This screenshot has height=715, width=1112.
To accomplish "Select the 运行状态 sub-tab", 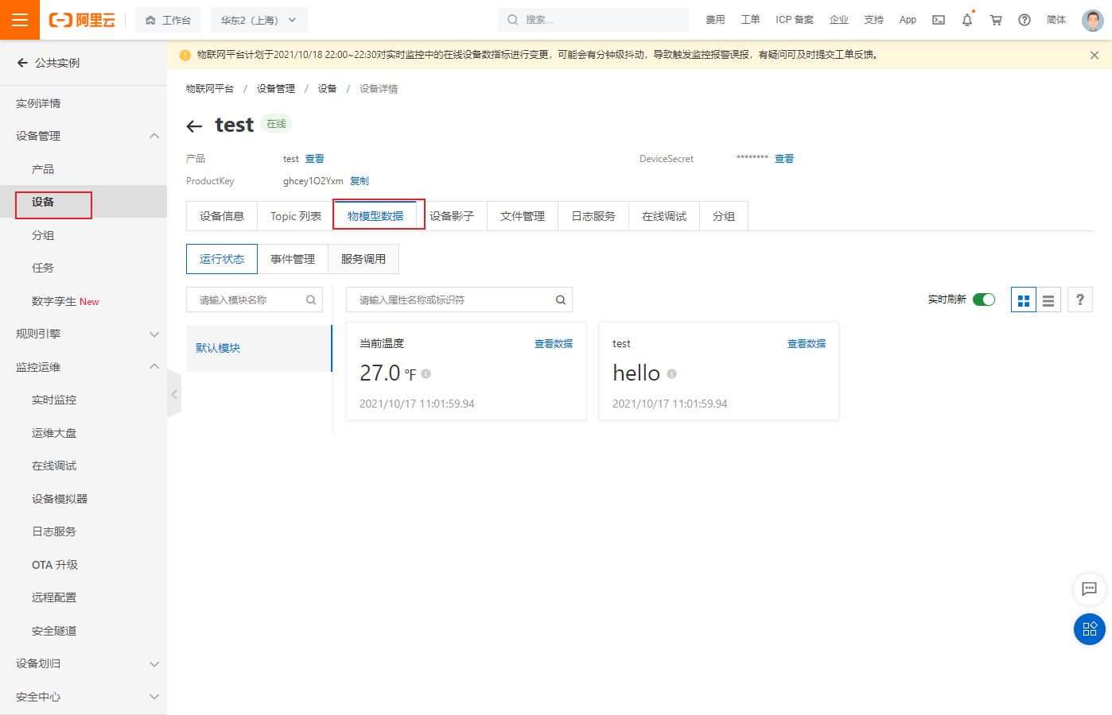I will click(222, 259).
